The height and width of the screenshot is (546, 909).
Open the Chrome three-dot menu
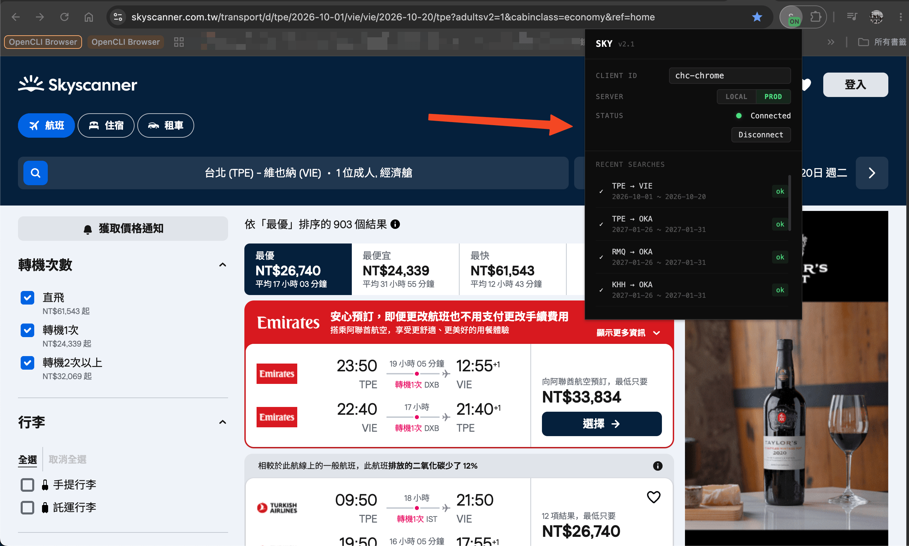pyautogui.click(x=900, y=17)
